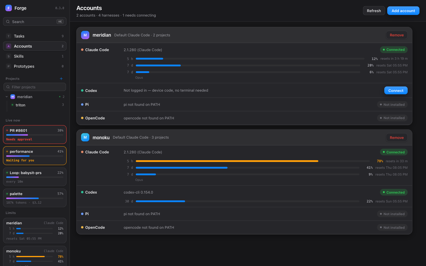Screen dimensions: 426x266
Task: Click monoku Pi Not installed badge
Action: 392,214
